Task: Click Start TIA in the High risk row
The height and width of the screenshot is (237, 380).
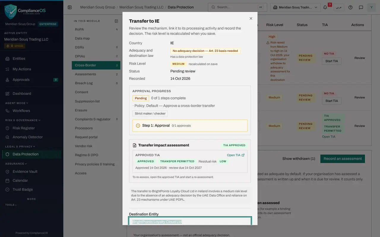Action: (x=332, y=61)
